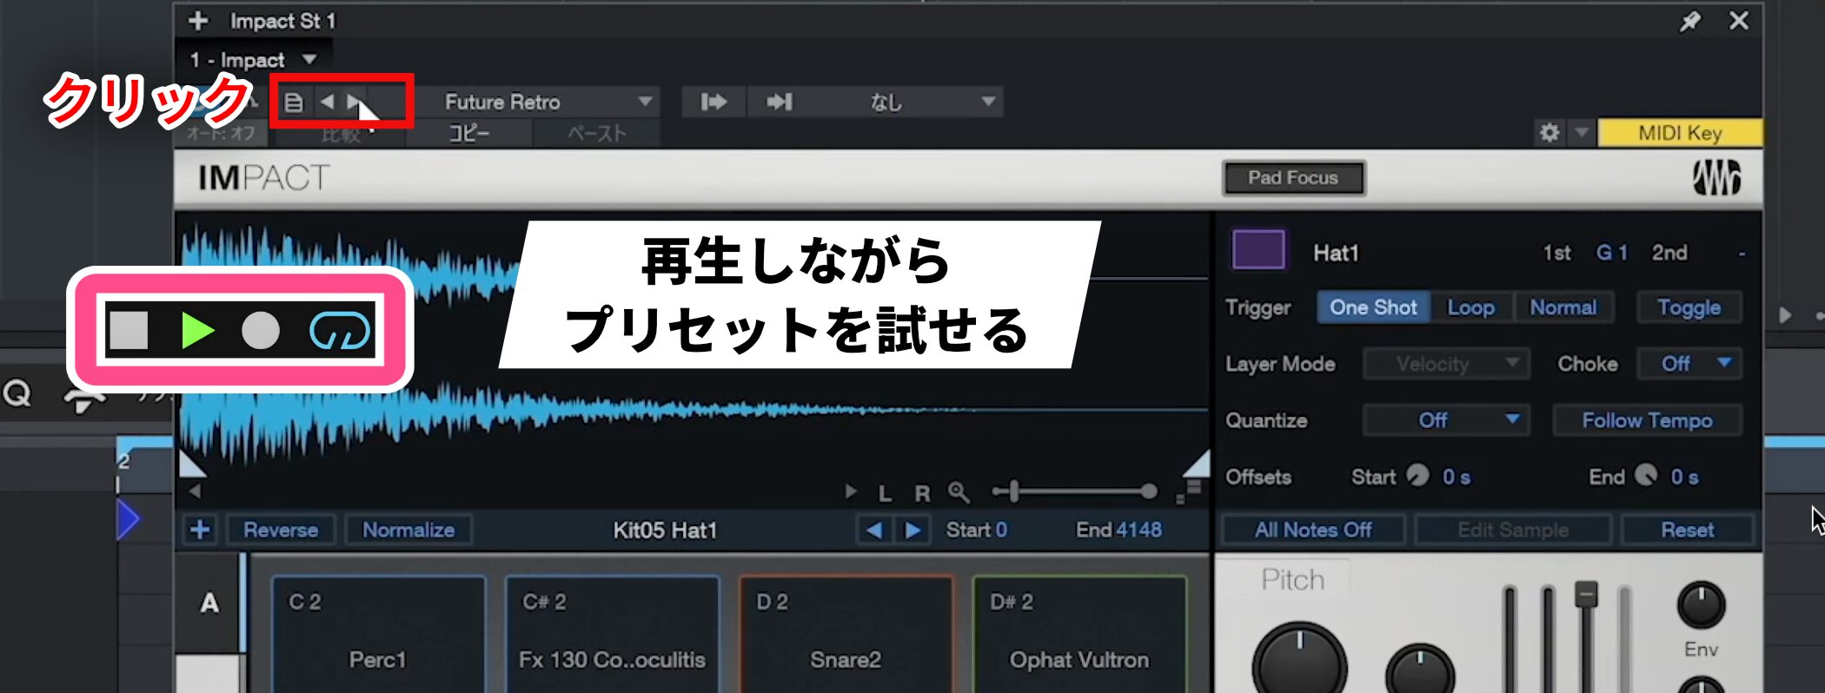Screen dimensions: 1825x693
Task: Pin the Impact plugin window
Action: [1689, 22]
